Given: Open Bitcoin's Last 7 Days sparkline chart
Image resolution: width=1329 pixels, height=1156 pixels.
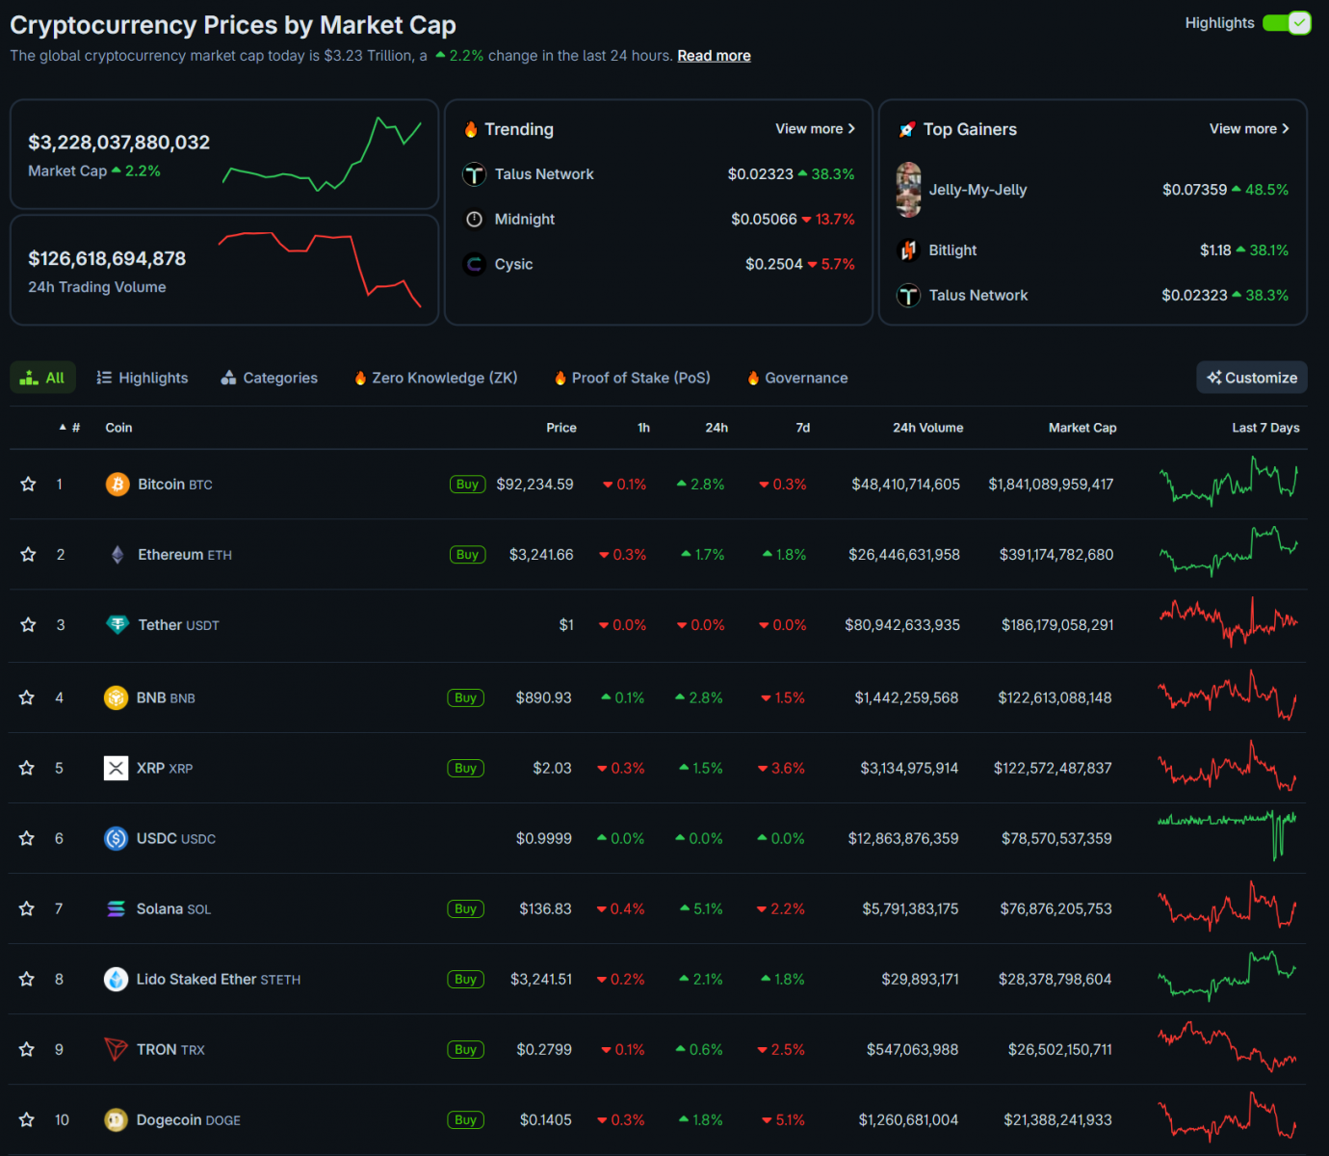Looking at the screenshot, I should (1228, 482).
